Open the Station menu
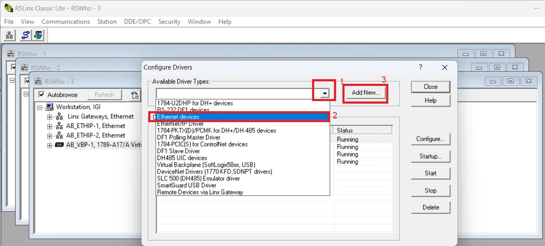 (107, 21)
